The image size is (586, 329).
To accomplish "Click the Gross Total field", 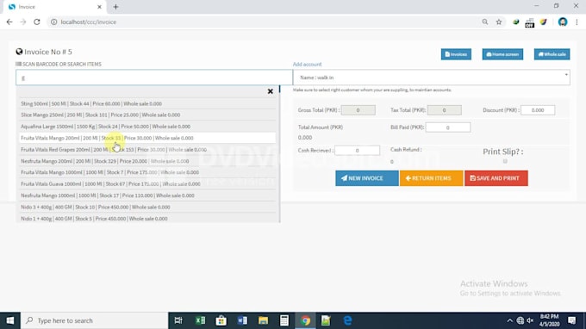I will [x=358, y=110].
